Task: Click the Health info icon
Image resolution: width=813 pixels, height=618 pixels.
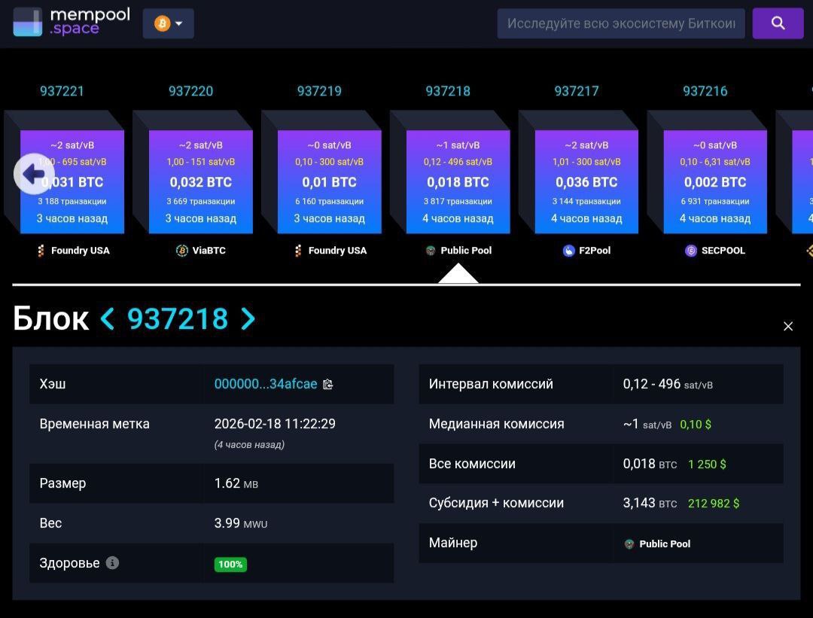Action: [112, 562]
